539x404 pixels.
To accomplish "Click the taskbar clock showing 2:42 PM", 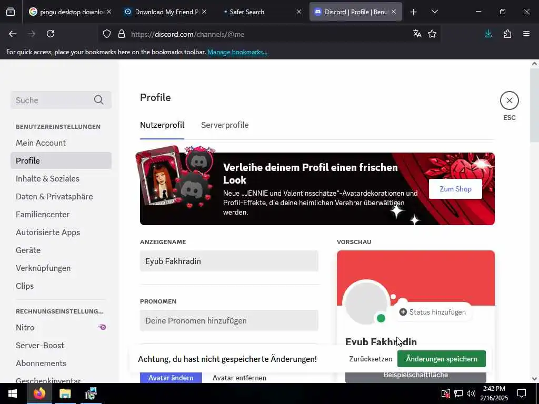I will pyautogui.click(x=495, y=393).
